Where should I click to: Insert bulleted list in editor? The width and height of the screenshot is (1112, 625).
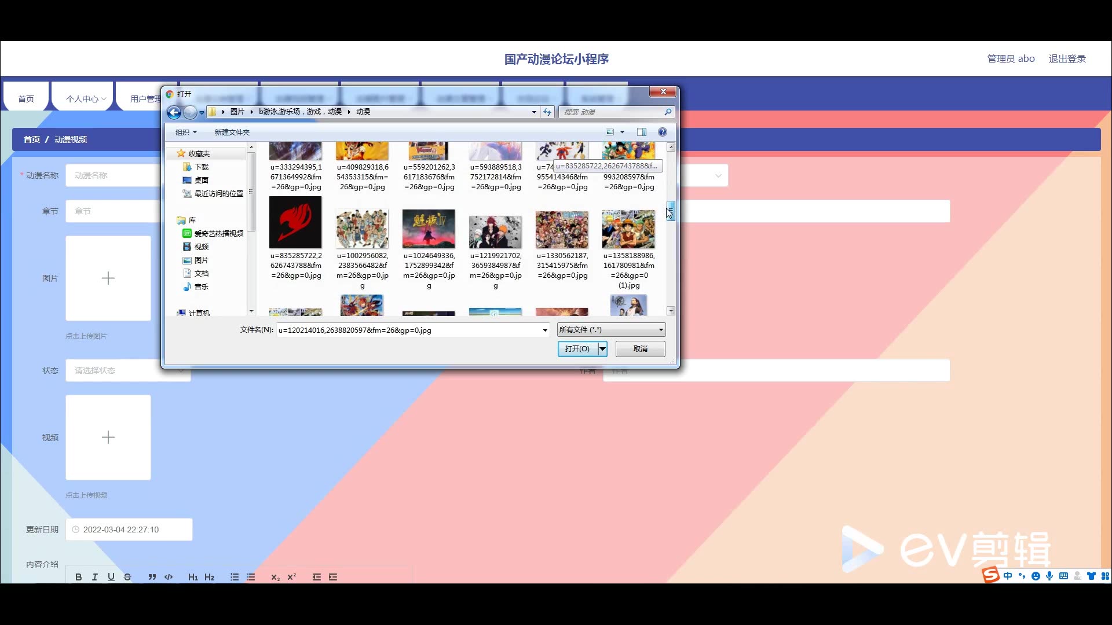tap(251, 577)
